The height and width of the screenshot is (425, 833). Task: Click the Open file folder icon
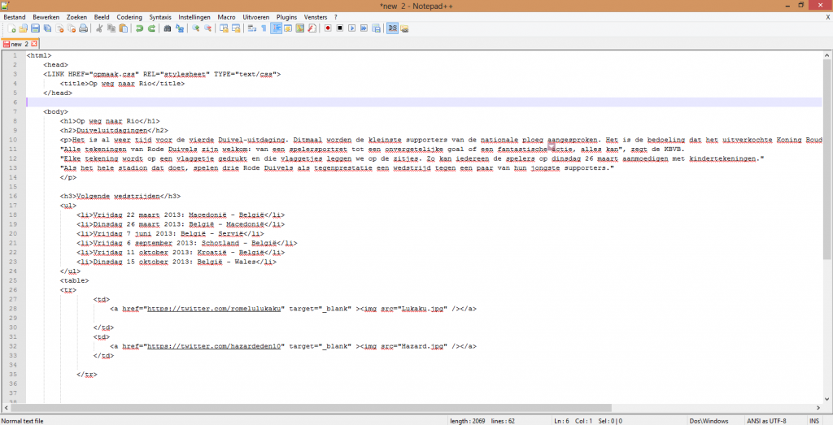pos(24,28)
